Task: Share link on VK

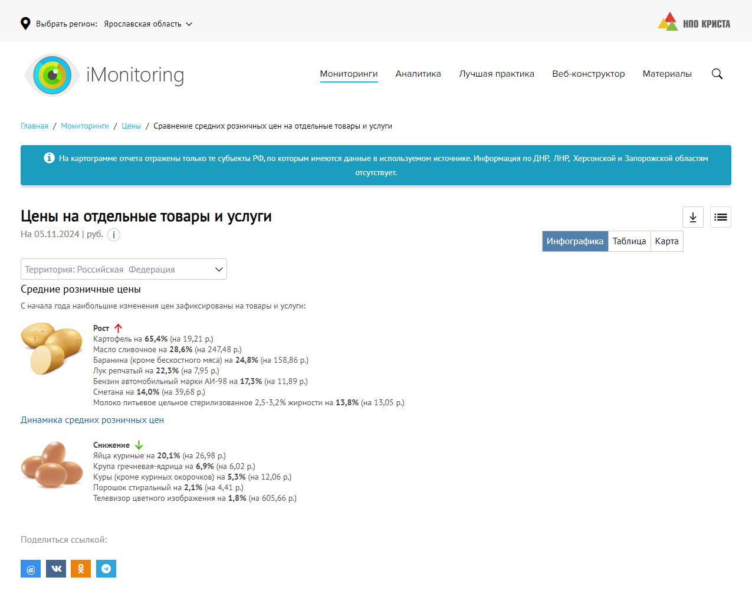Action: 56,569
